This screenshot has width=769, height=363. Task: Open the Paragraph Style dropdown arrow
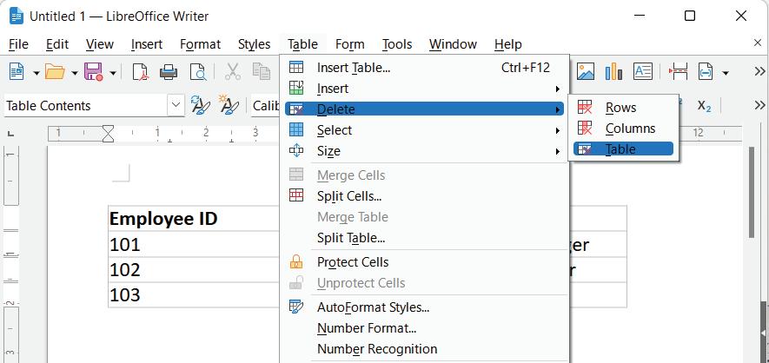176,106
